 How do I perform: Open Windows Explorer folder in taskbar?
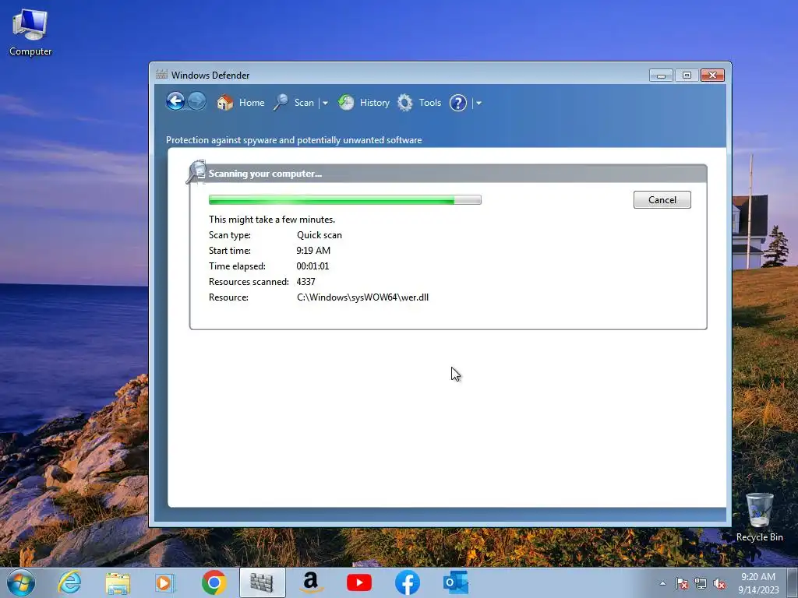click(118, 582)
